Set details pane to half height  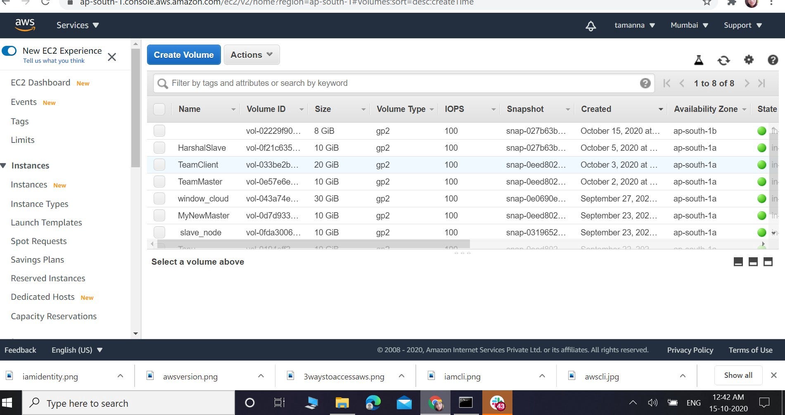point(753,262)
